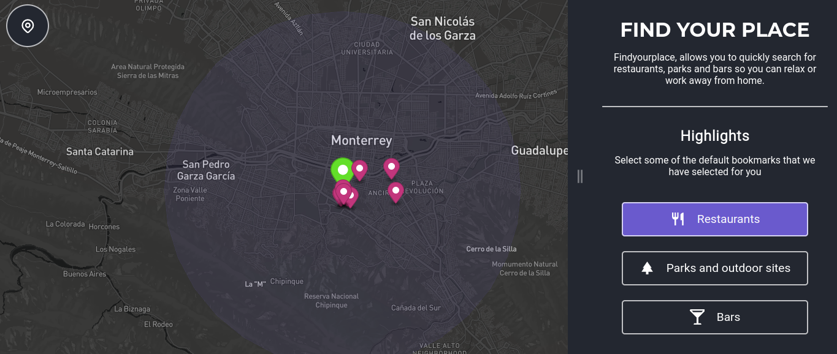The image size is (837, 354).
Task: Click the El Rodeo label
Action: (x=158, y=324)
